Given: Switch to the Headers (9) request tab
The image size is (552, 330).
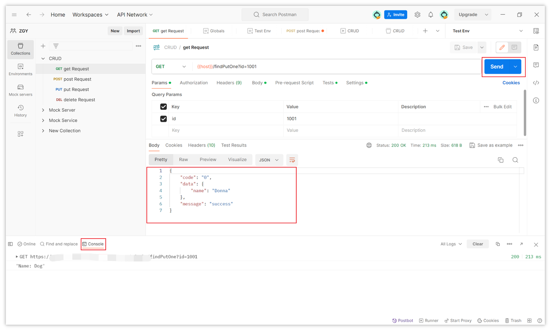Looking at the screenshot, I should coord(229,83).
